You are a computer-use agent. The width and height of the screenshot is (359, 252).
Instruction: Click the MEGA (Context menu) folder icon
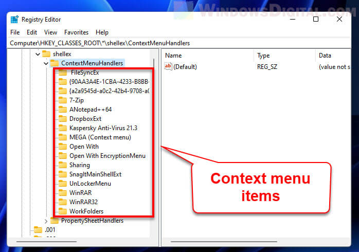tap(63, 137)
